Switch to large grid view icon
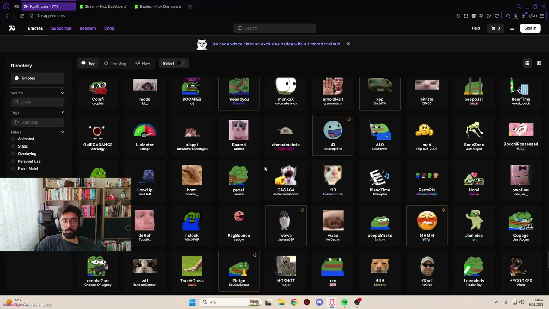Viewport: 549px width, 309px height. (x=527, y=63)
